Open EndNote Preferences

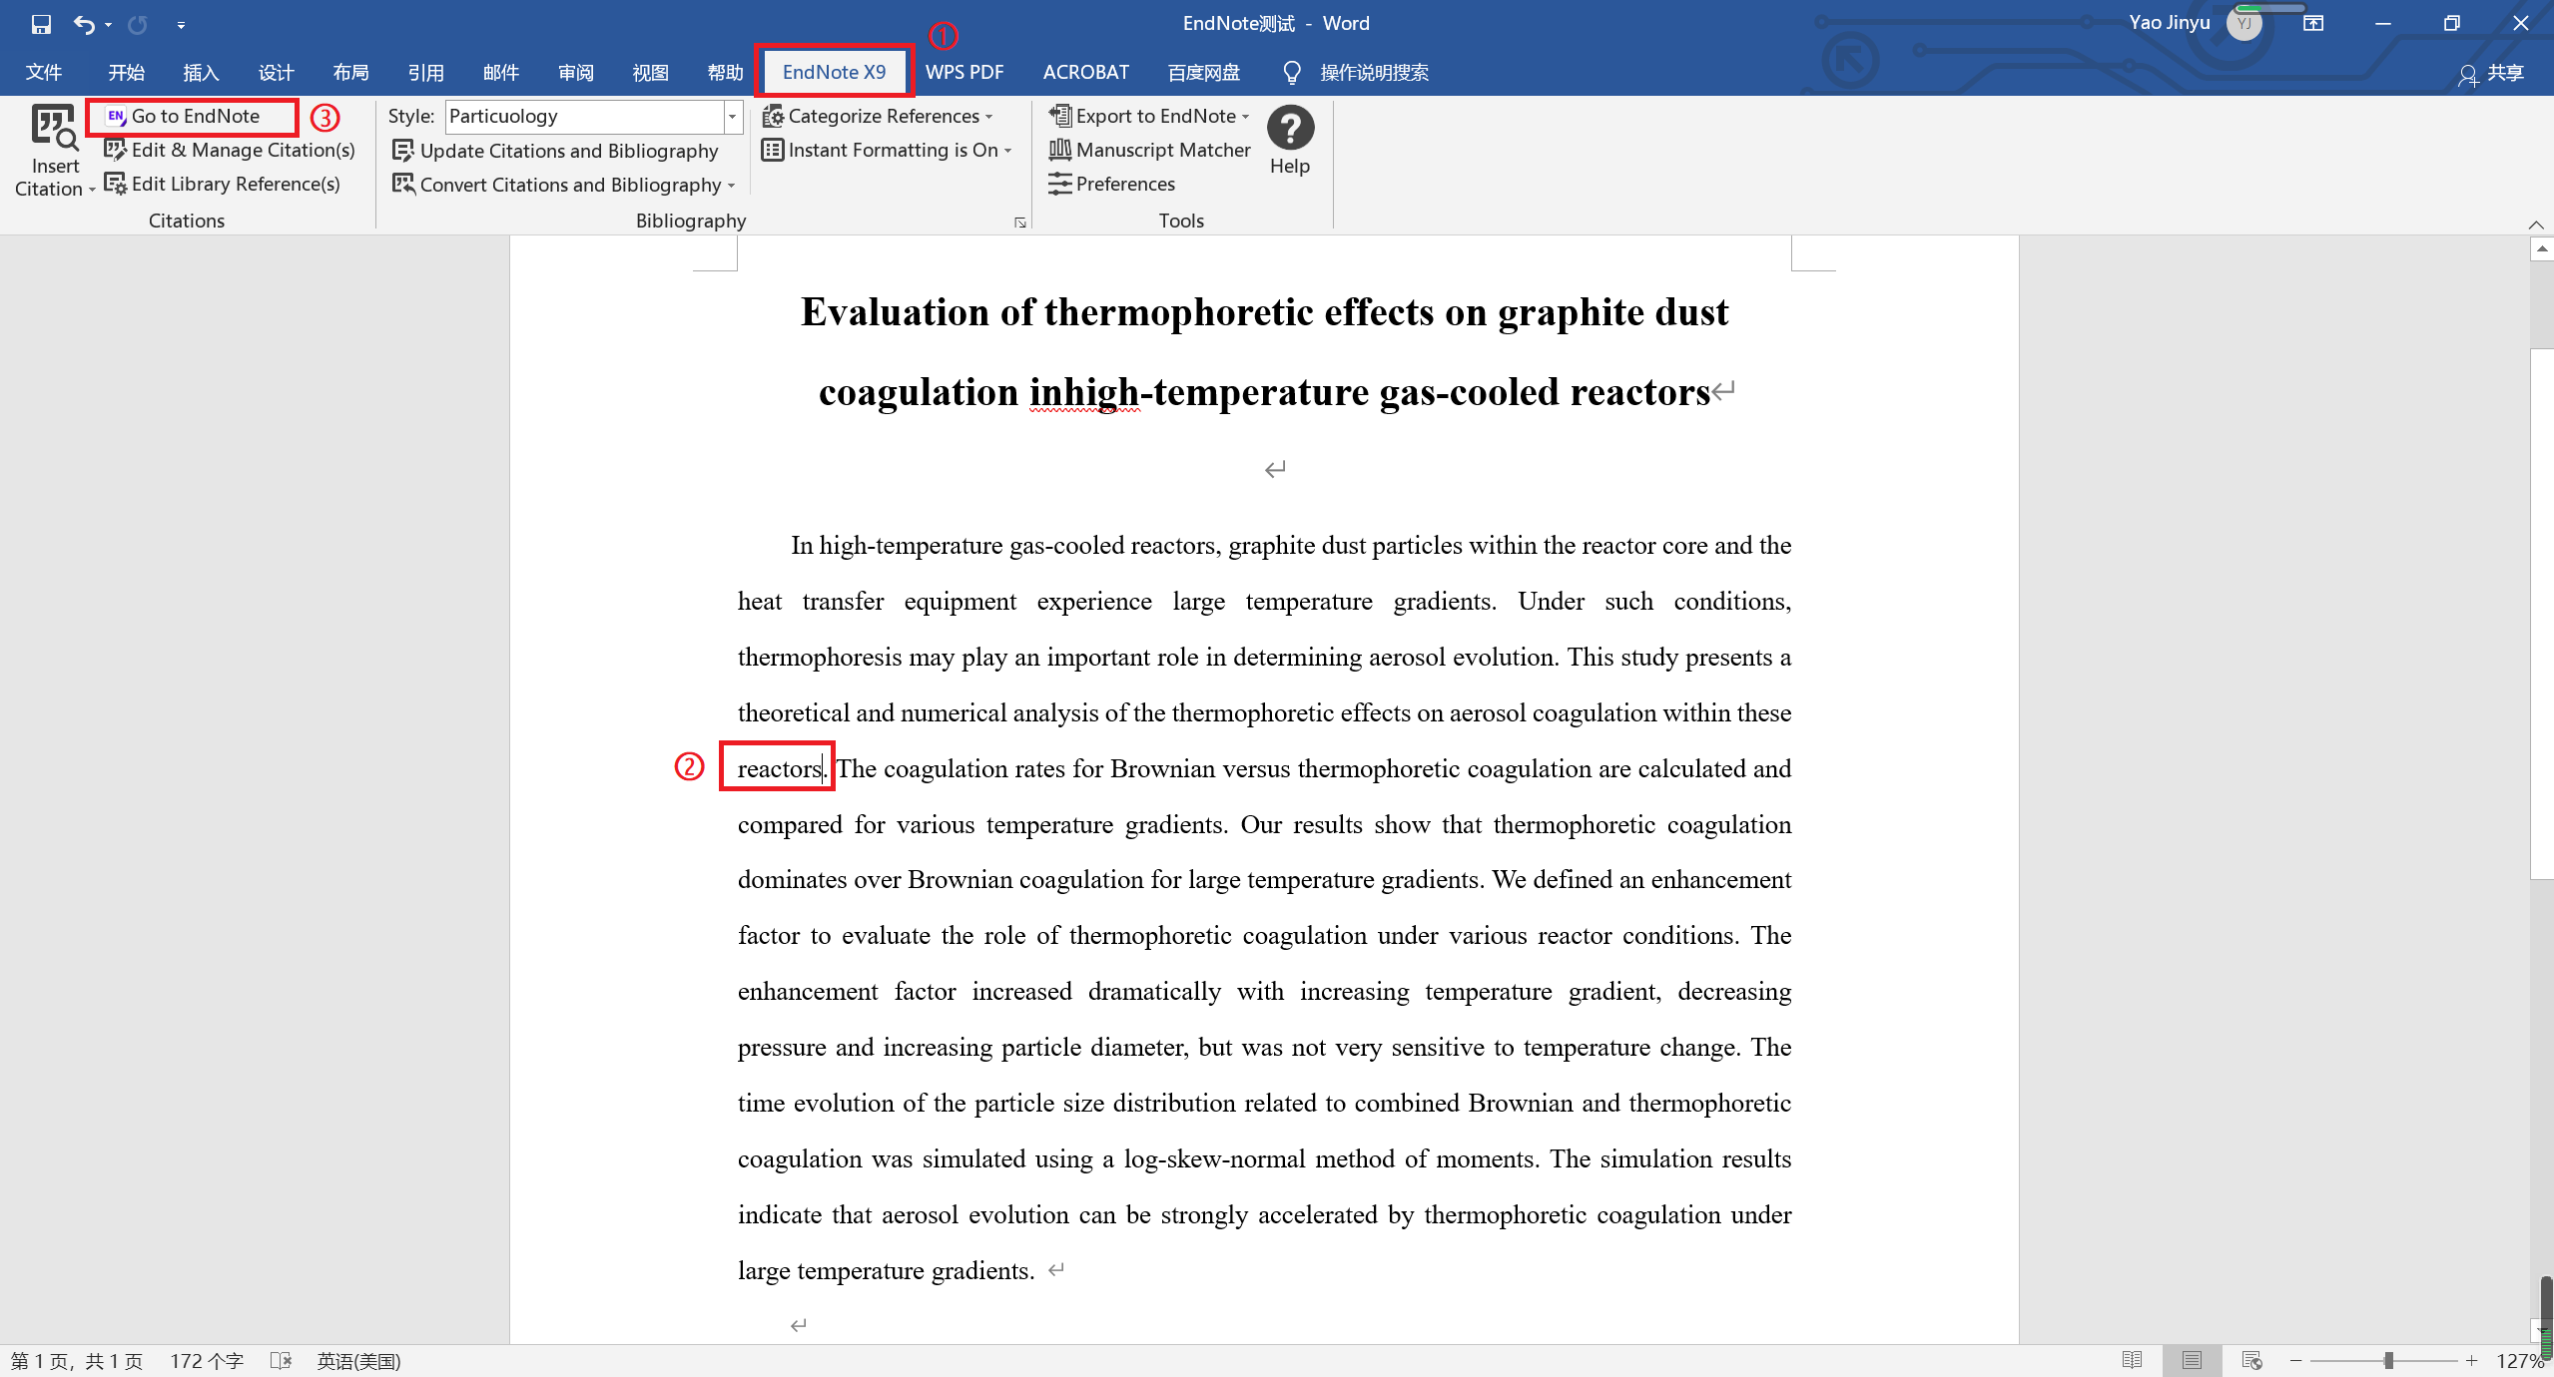[1111, 184]
